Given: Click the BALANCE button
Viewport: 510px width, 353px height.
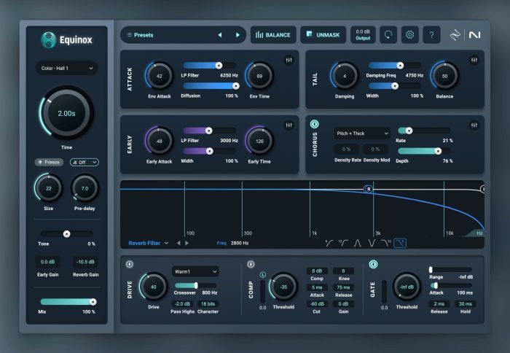Looking at the screenshot, I should pyautogui.click(x=273, y=34).
